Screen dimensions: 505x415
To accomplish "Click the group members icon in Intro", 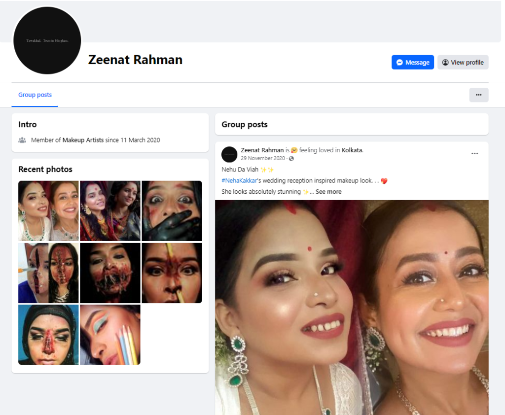I will [x=22, y=140].
